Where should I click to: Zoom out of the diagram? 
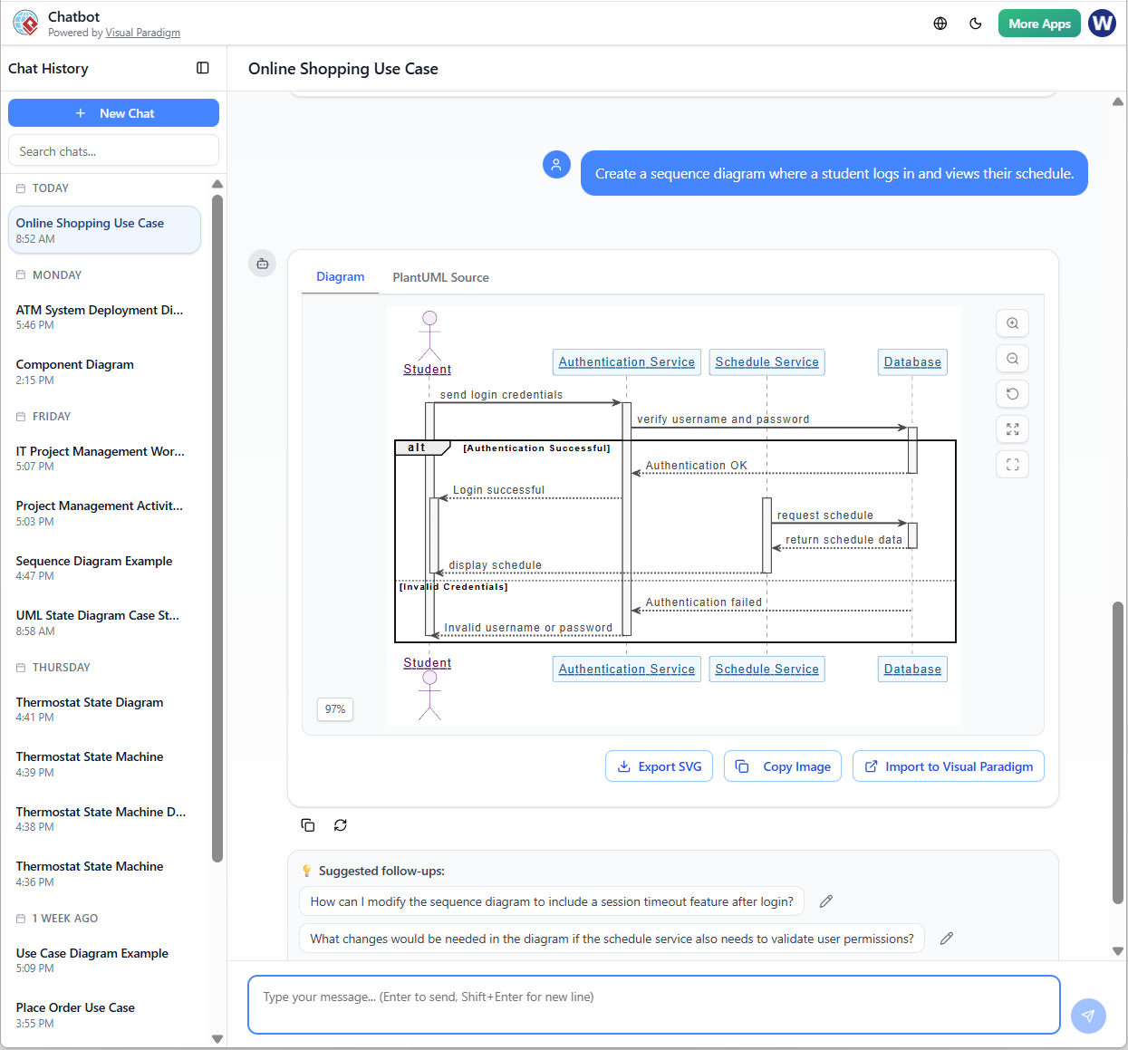(1012, 359)
